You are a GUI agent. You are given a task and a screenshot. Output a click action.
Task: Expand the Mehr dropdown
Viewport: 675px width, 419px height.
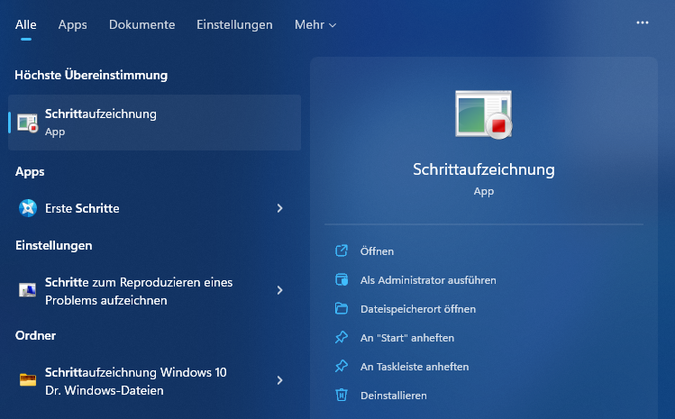click(x=315, y=25)
